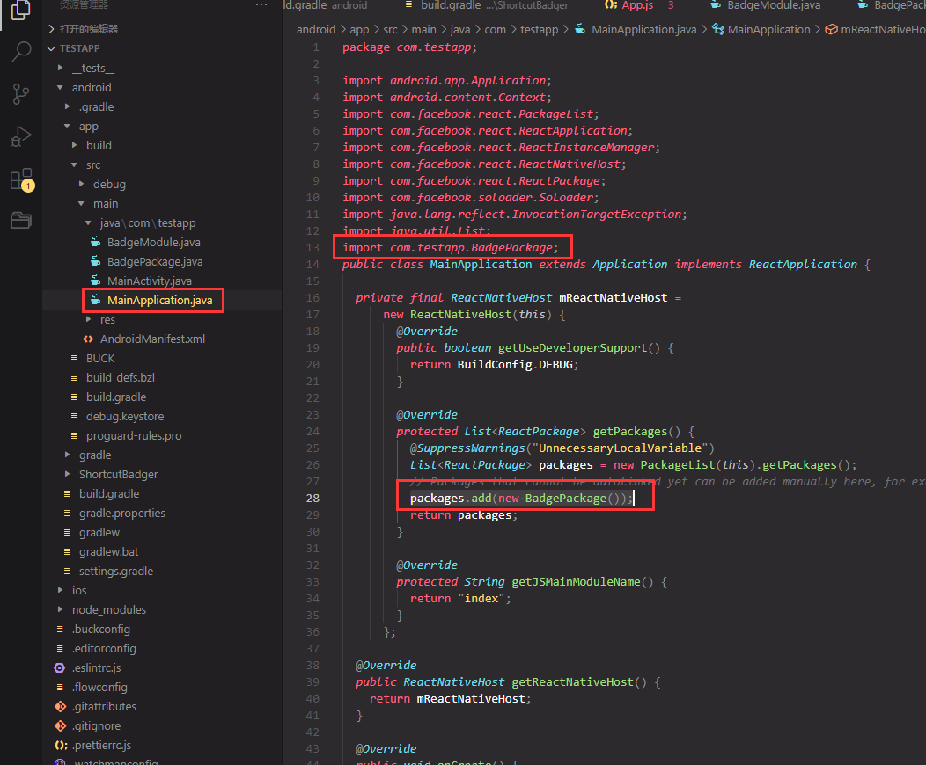Open BadgePackage.java from the Explorer
926x765 pixels.
[154, 261]
